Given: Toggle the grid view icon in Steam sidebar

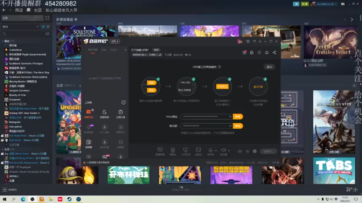Looking at the screenshot, I should (x=48, y=18).
